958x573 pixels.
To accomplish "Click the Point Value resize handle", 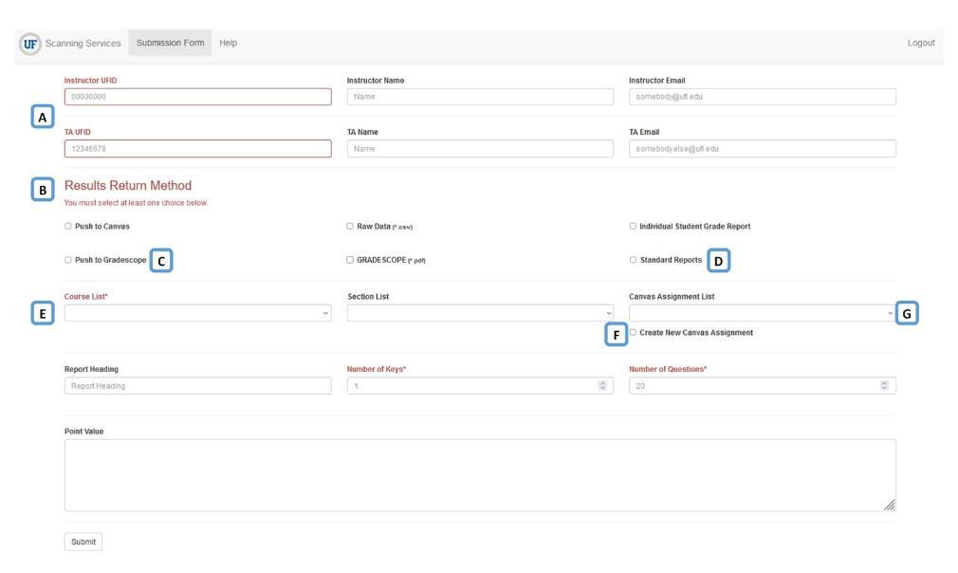I will [890, 505].
